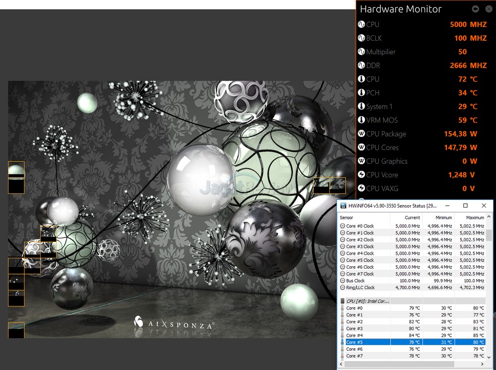
Task: Close the Hardware Monitor panel
Action: click(x=488, y=9)
